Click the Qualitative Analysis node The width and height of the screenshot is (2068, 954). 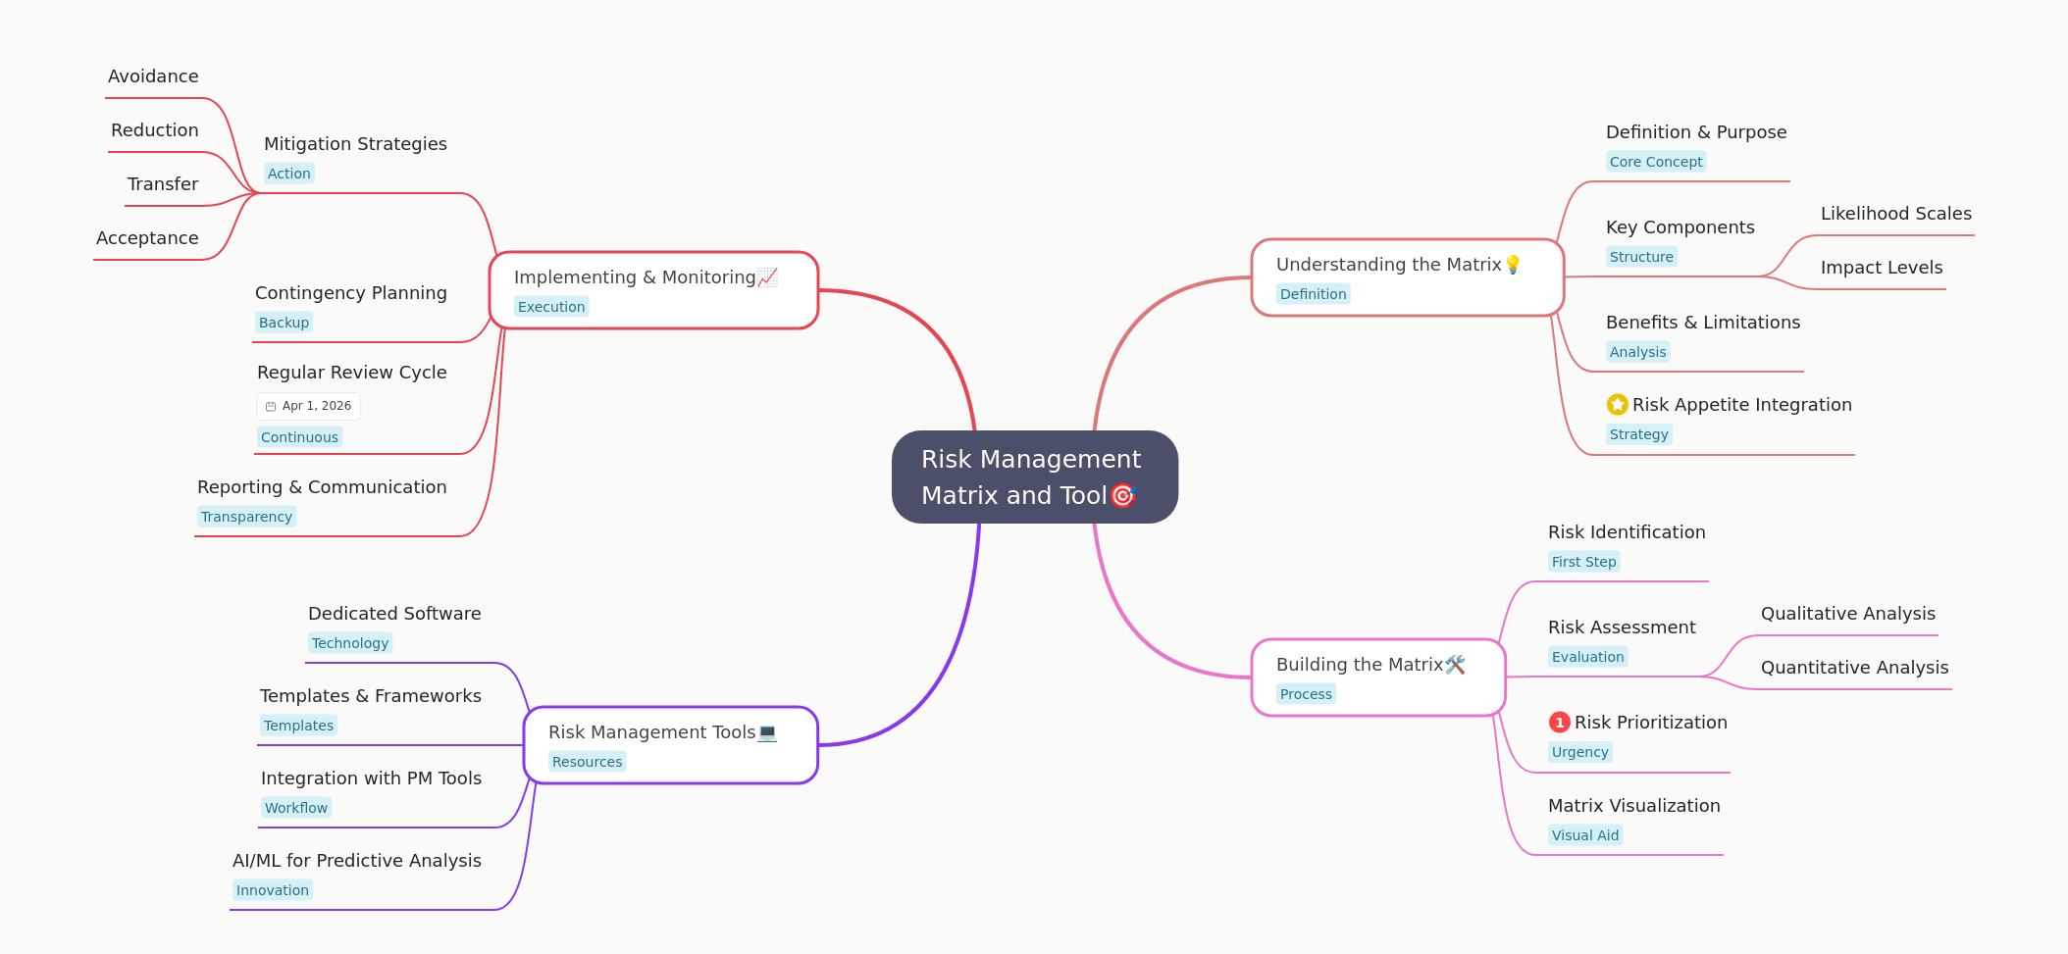(x=1847, y=613)
